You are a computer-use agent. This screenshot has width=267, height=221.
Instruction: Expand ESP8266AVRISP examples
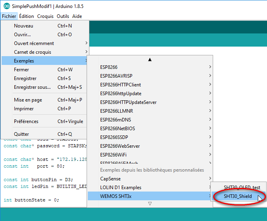pyautogui.click(x=150, y=76)
